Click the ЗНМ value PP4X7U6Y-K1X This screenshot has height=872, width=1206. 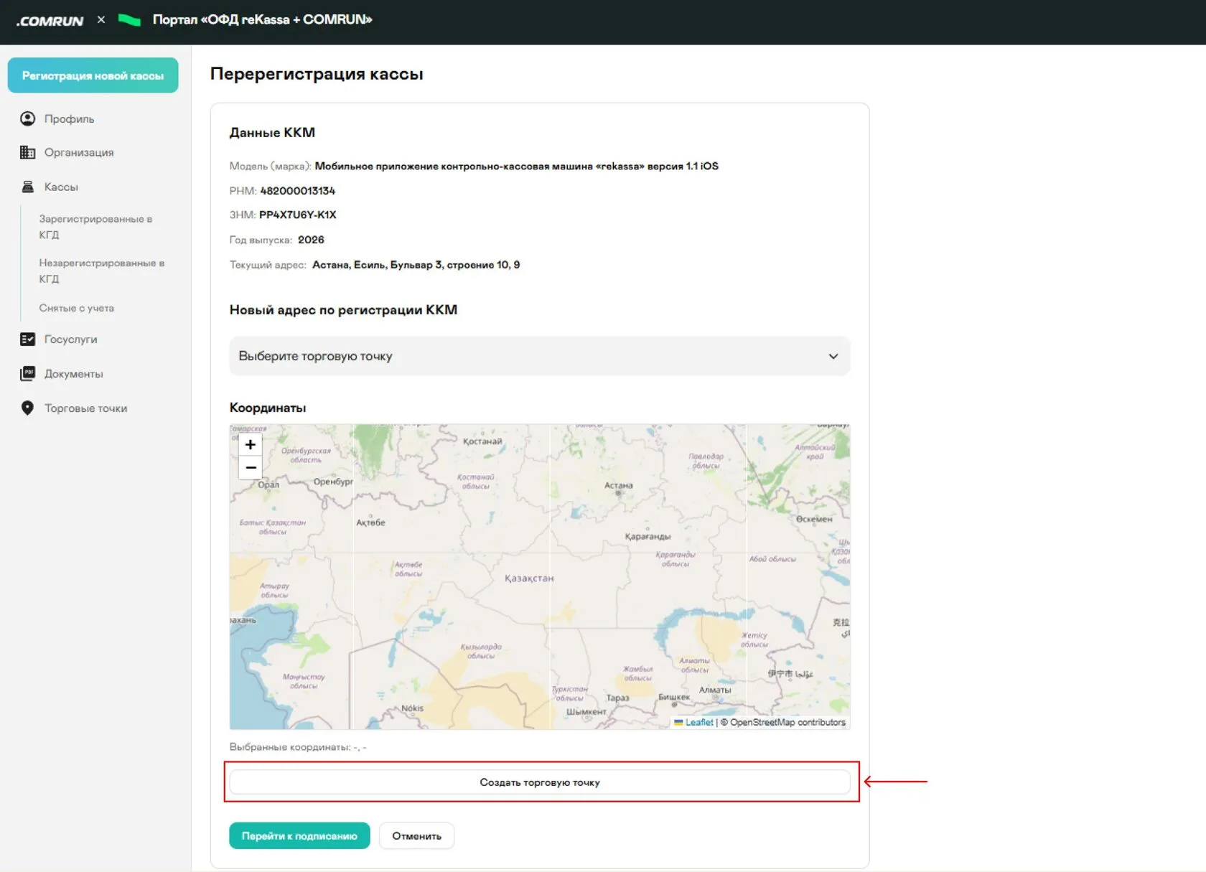pyautogui.click(x=297, y=215)
